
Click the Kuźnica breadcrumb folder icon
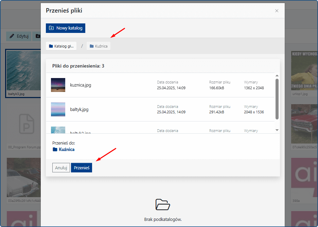point(92,46)
